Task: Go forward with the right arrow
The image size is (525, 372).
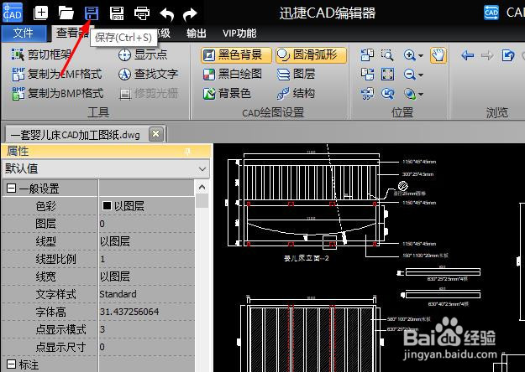Action: [487, 55]
